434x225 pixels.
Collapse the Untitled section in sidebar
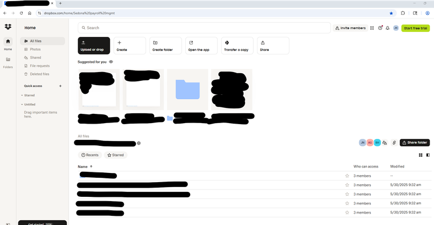[22, 105]
